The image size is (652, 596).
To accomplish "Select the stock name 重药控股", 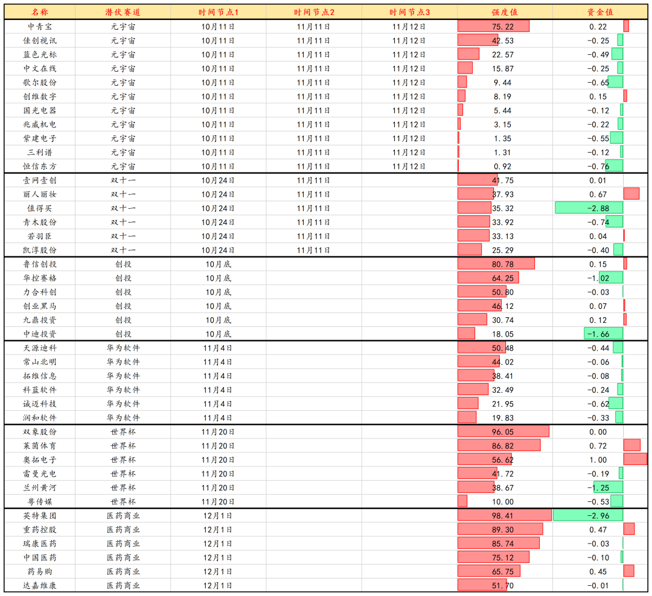I will click(x=39, y=530).
